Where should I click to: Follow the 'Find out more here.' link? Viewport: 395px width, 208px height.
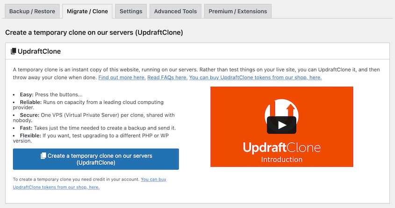point(122,77)
